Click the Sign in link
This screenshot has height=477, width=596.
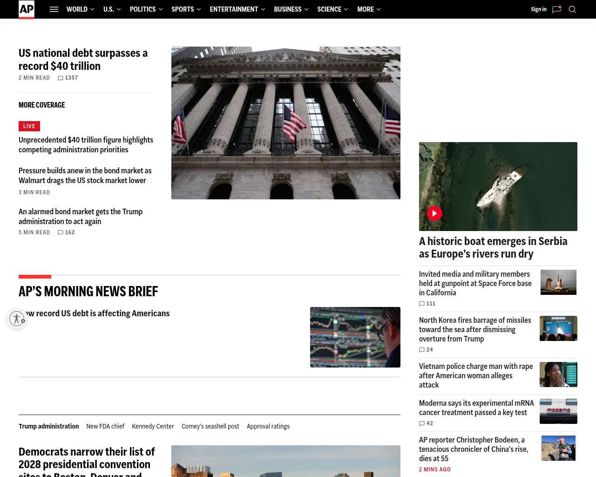pyautogui.click(x=539, y=9)
